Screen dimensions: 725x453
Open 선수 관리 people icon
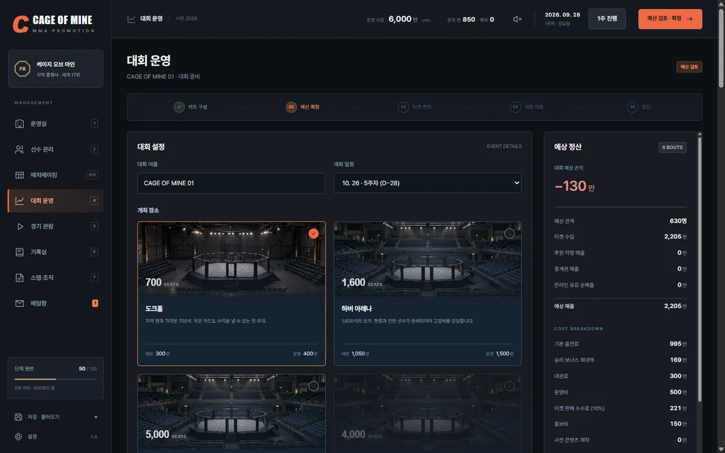pos(20,149)
